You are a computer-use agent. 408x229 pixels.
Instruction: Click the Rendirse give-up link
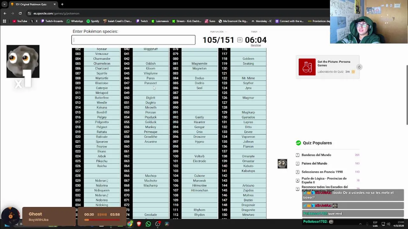[256, 45]
